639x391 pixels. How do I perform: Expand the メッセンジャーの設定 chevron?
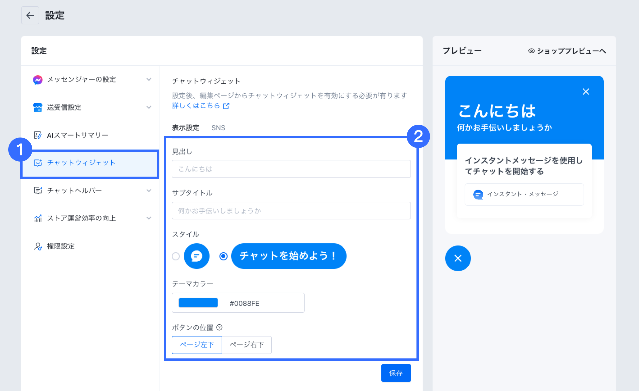tap(149, 79)
